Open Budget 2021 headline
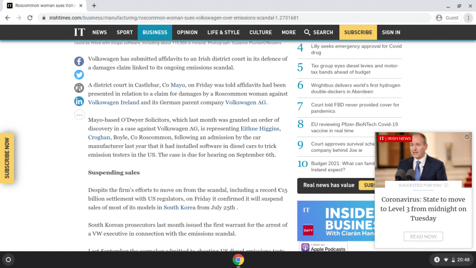Screen dimensions: 476x268 tap(343, 166)
